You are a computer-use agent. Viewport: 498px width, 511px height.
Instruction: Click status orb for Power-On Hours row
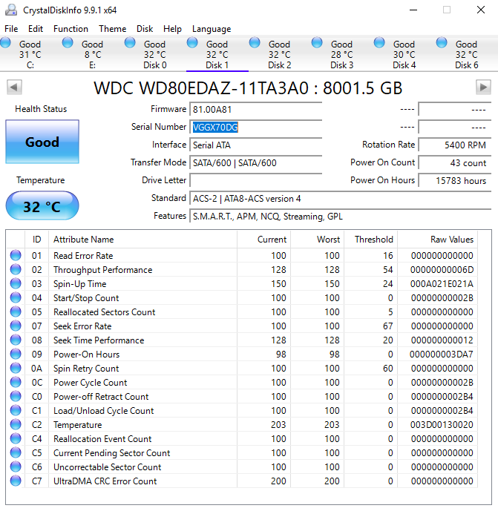point(16,354)
